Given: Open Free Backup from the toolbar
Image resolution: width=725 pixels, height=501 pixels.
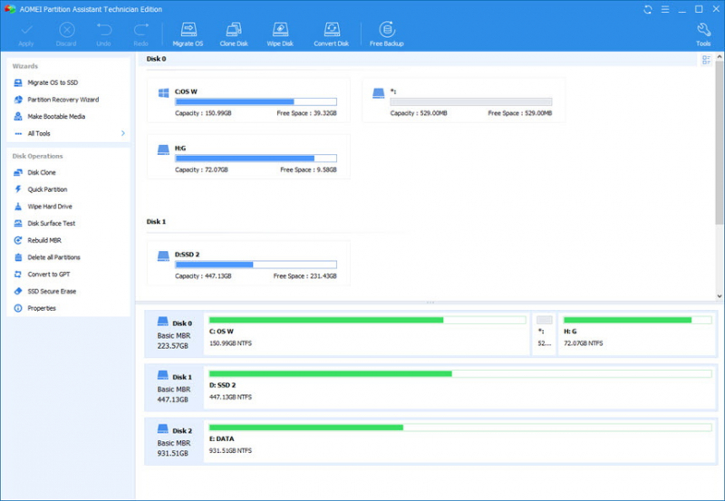Looking at the screenshot, I should 386,30.
